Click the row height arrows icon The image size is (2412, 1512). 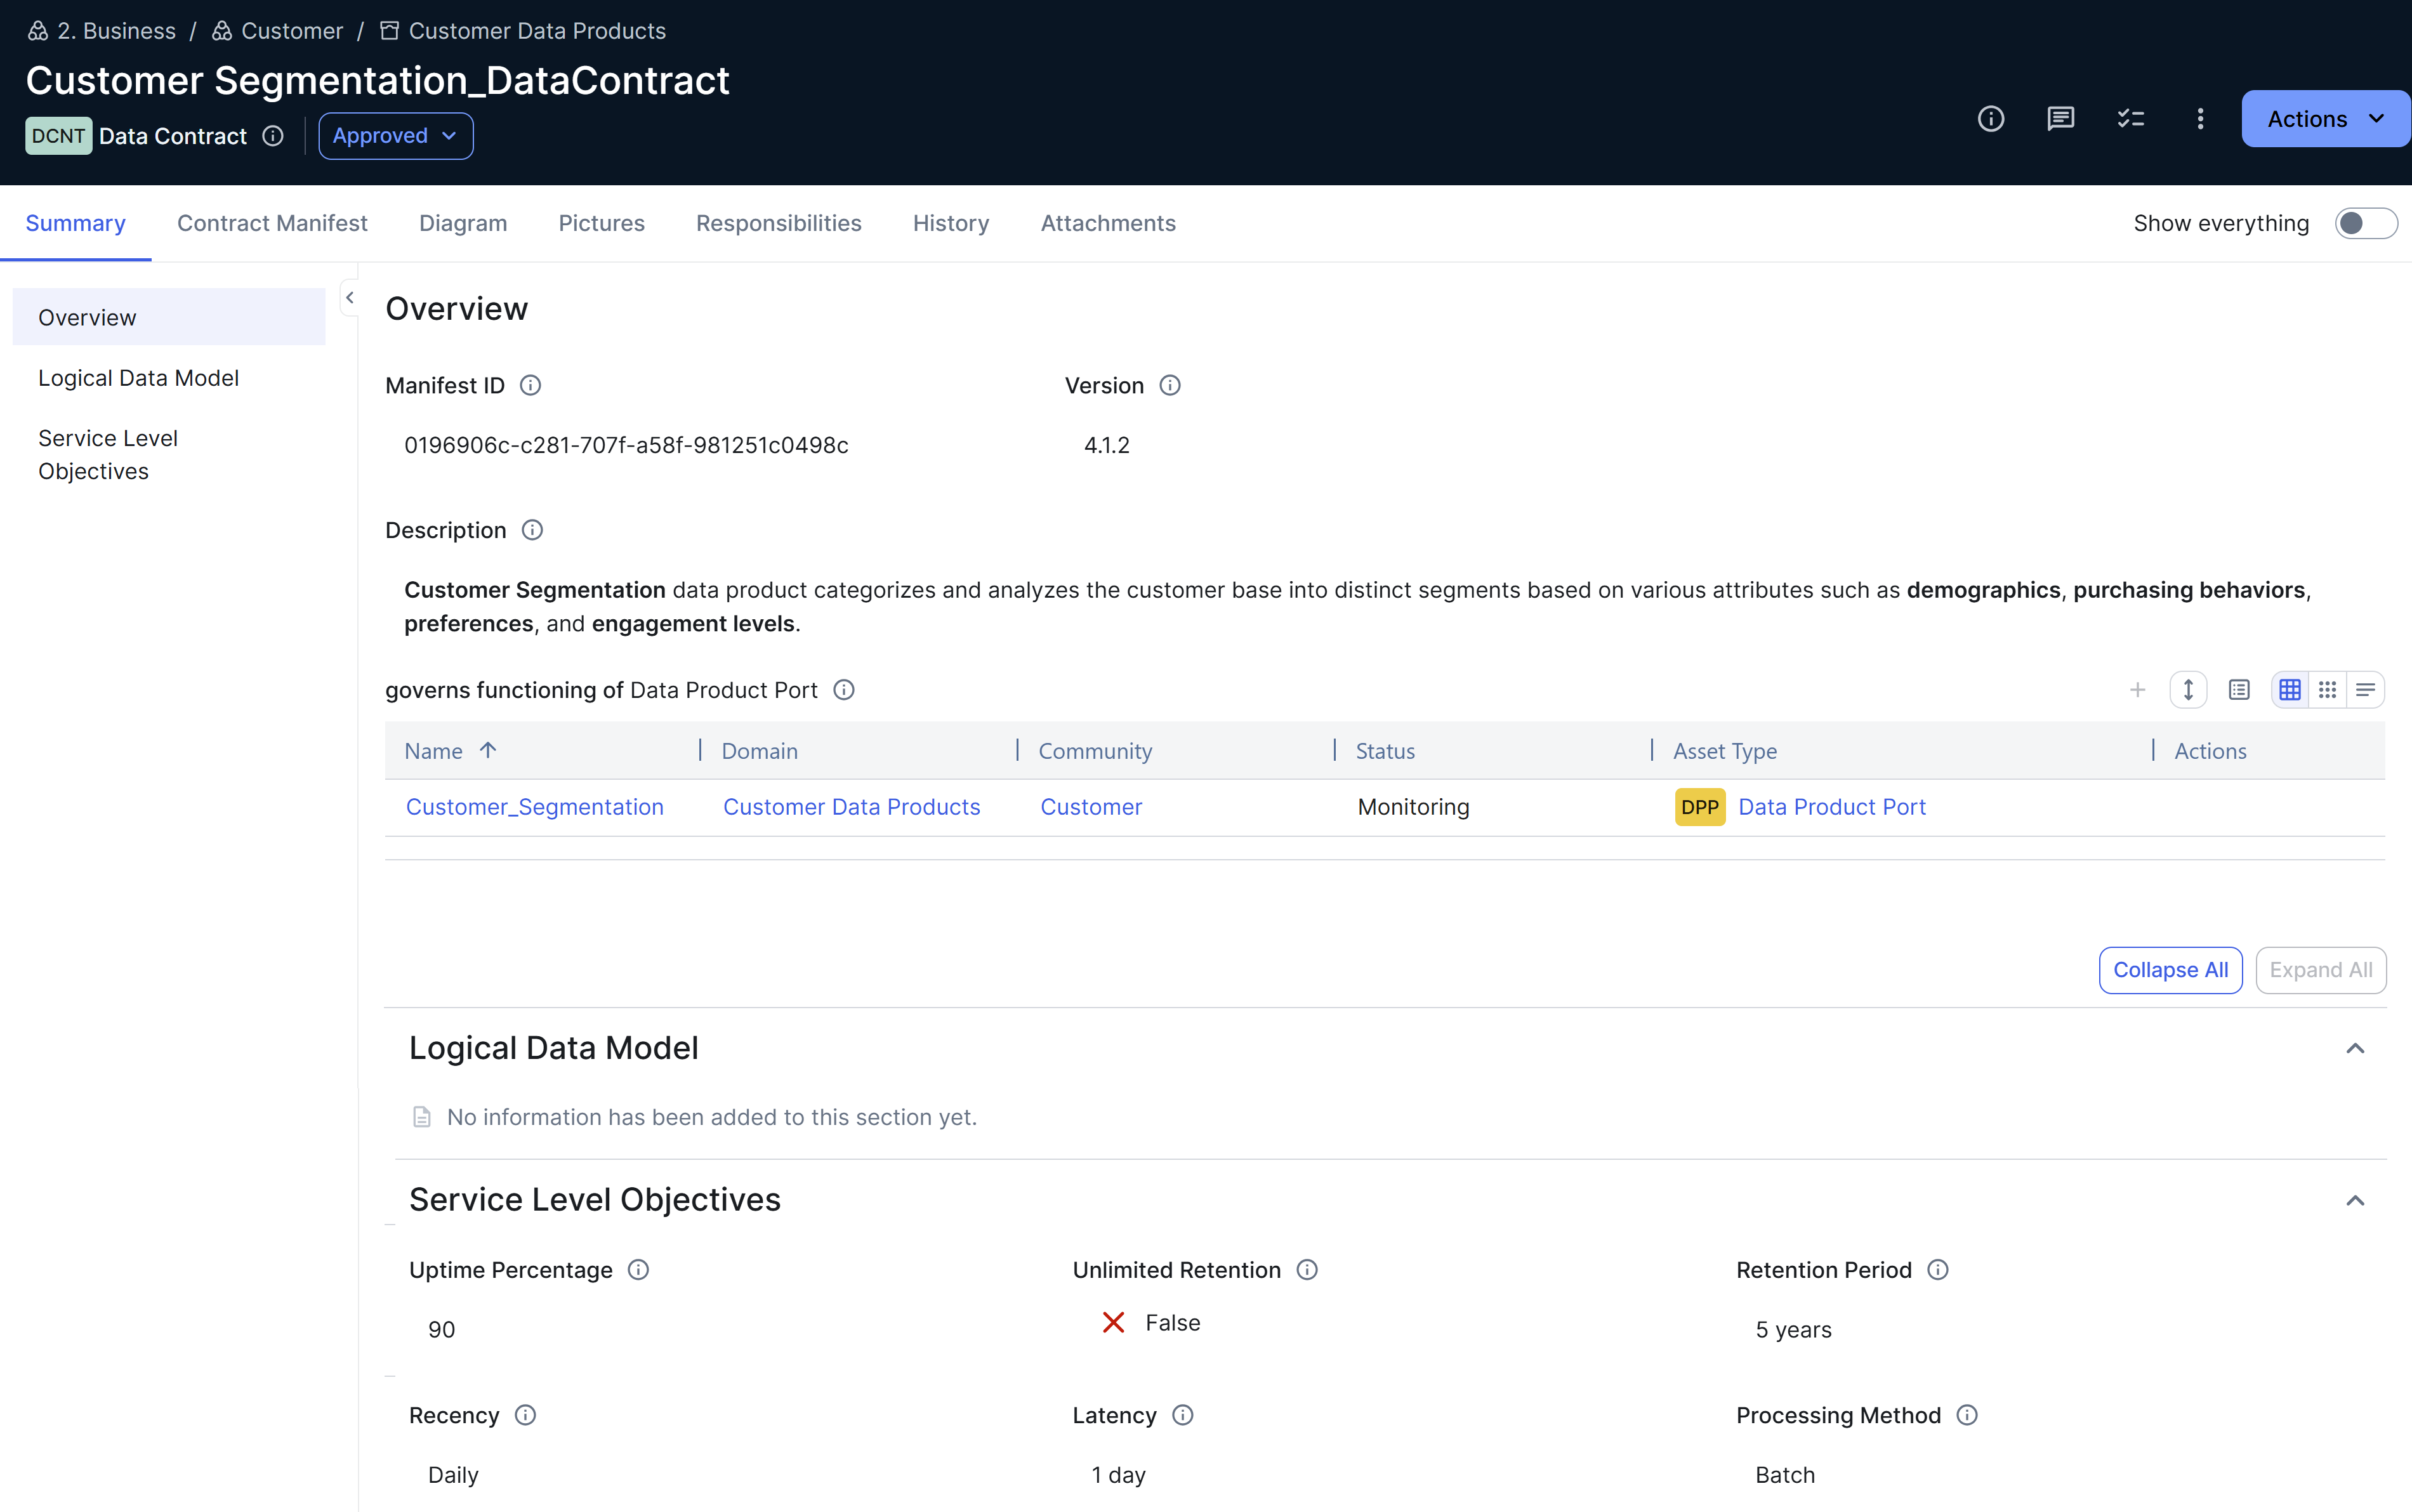pyautogui.click(x=2188, y=690)
